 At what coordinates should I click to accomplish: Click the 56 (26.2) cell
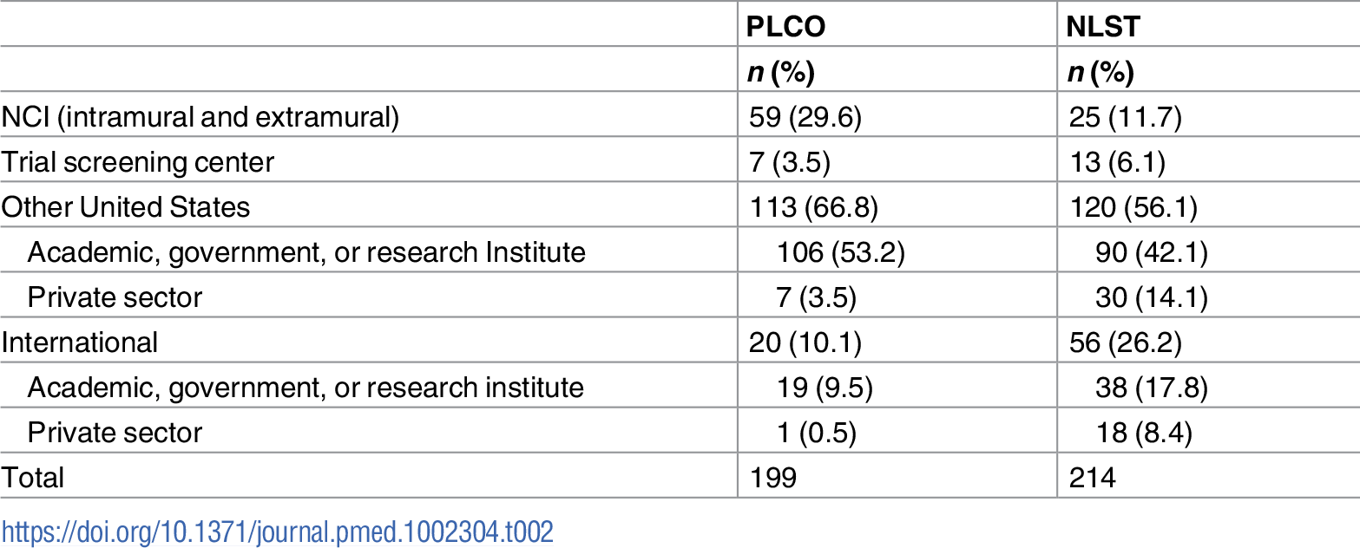pos(1124,342)
